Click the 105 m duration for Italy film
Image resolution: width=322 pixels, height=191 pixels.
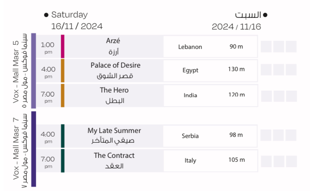click(x=236, y=160)
